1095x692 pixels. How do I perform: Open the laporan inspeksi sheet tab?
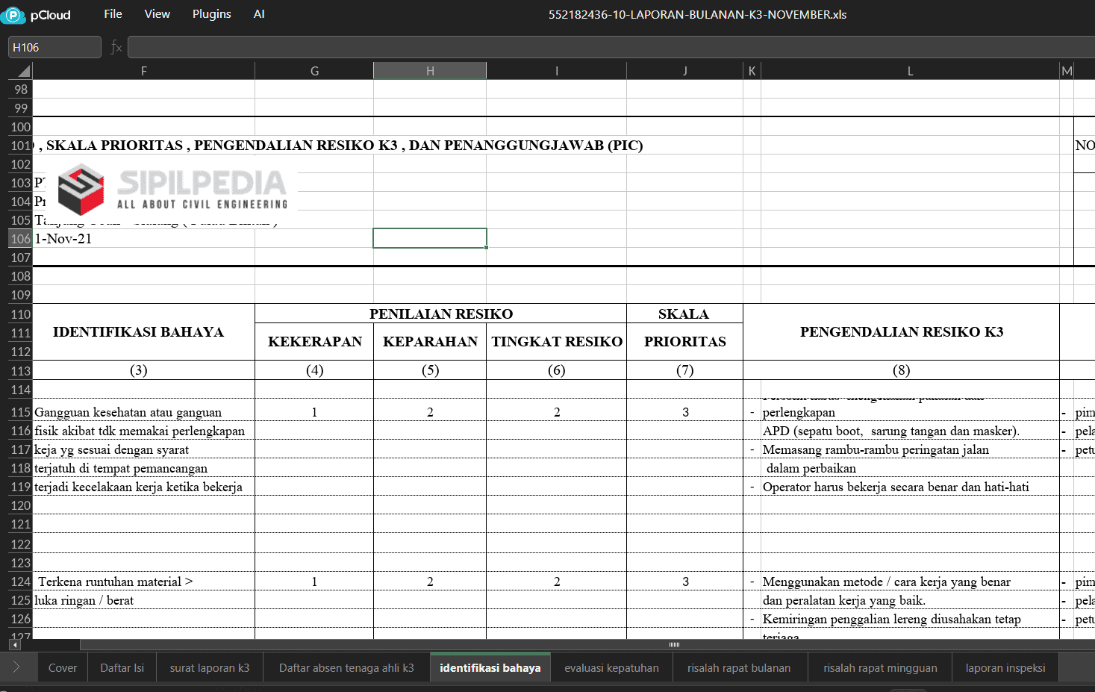pyautogui.click(x=1005, y=668)
